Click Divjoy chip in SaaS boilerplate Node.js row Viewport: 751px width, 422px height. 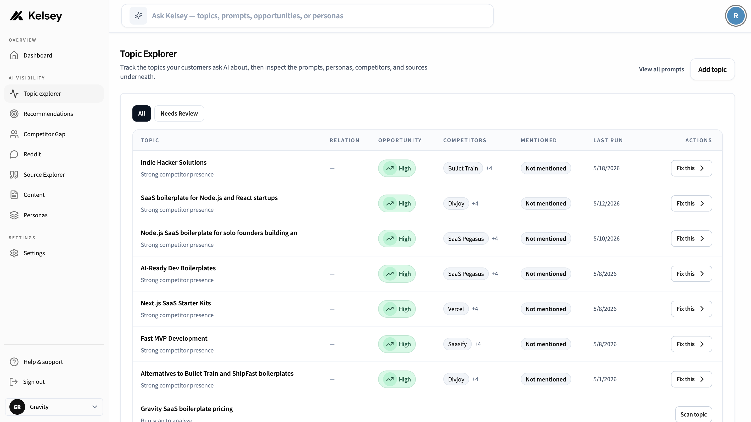[x=456, y=203]
